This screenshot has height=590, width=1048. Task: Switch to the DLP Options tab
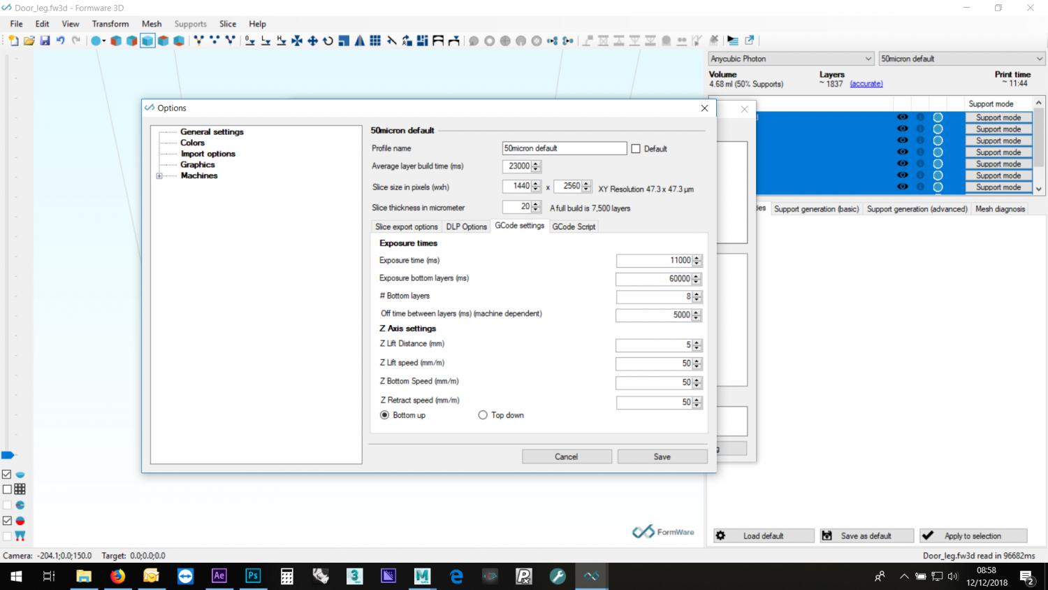[466, 226]
